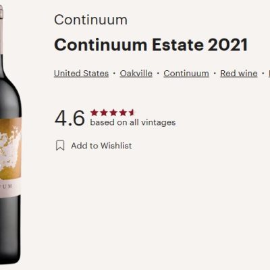Click the 4.6 rating score
Image resolution: width=270 pixels, height=270 pixels.
pyautogui.click(x=70, y=118)
